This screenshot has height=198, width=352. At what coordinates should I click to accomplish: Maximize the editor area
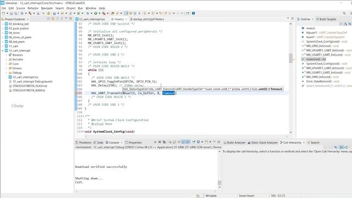[292, 19]
